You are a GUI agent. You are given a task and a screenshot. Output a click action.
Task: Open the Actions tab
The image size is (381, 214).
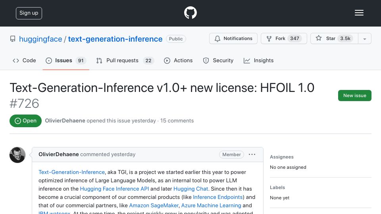(178, 60)
